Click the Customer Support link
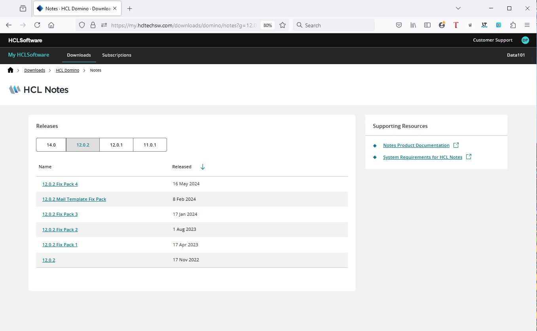The width and height of the screenshot is (537, 331). tap(493, 40)
